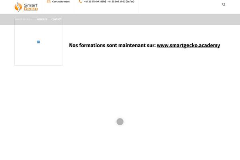Click the Smart Gecko logo
Viewport: 240px width, 160px height.
point(26,7)
